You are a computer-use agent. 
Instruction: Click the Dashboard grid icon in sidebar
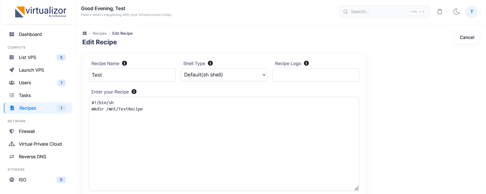coord(12,34)
